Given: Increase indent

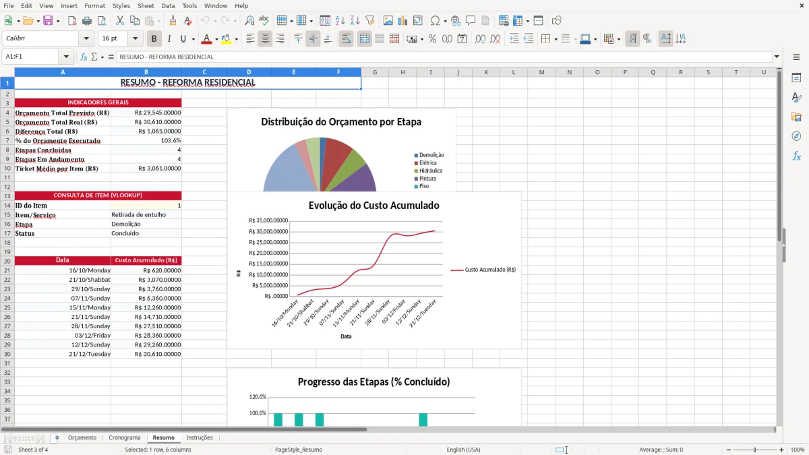Looking at the screenshot, I should [514, 39].
